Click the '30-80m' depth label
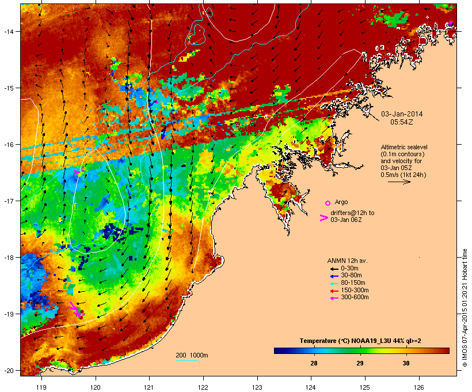This screenshot has height=392, width=472. tap(351, 276)
